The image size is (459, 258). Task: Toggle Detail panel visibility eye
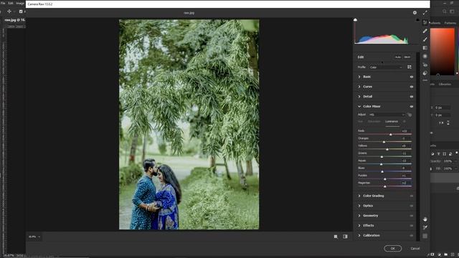[412, 97]
